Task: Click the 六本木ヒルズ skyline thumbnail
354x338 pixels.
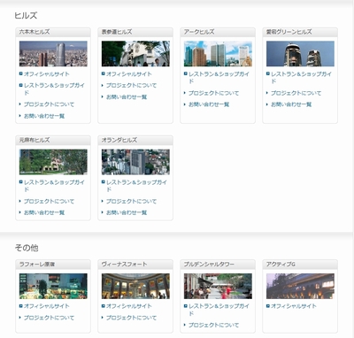Action: pyautogui.click(x=53, y=54)
